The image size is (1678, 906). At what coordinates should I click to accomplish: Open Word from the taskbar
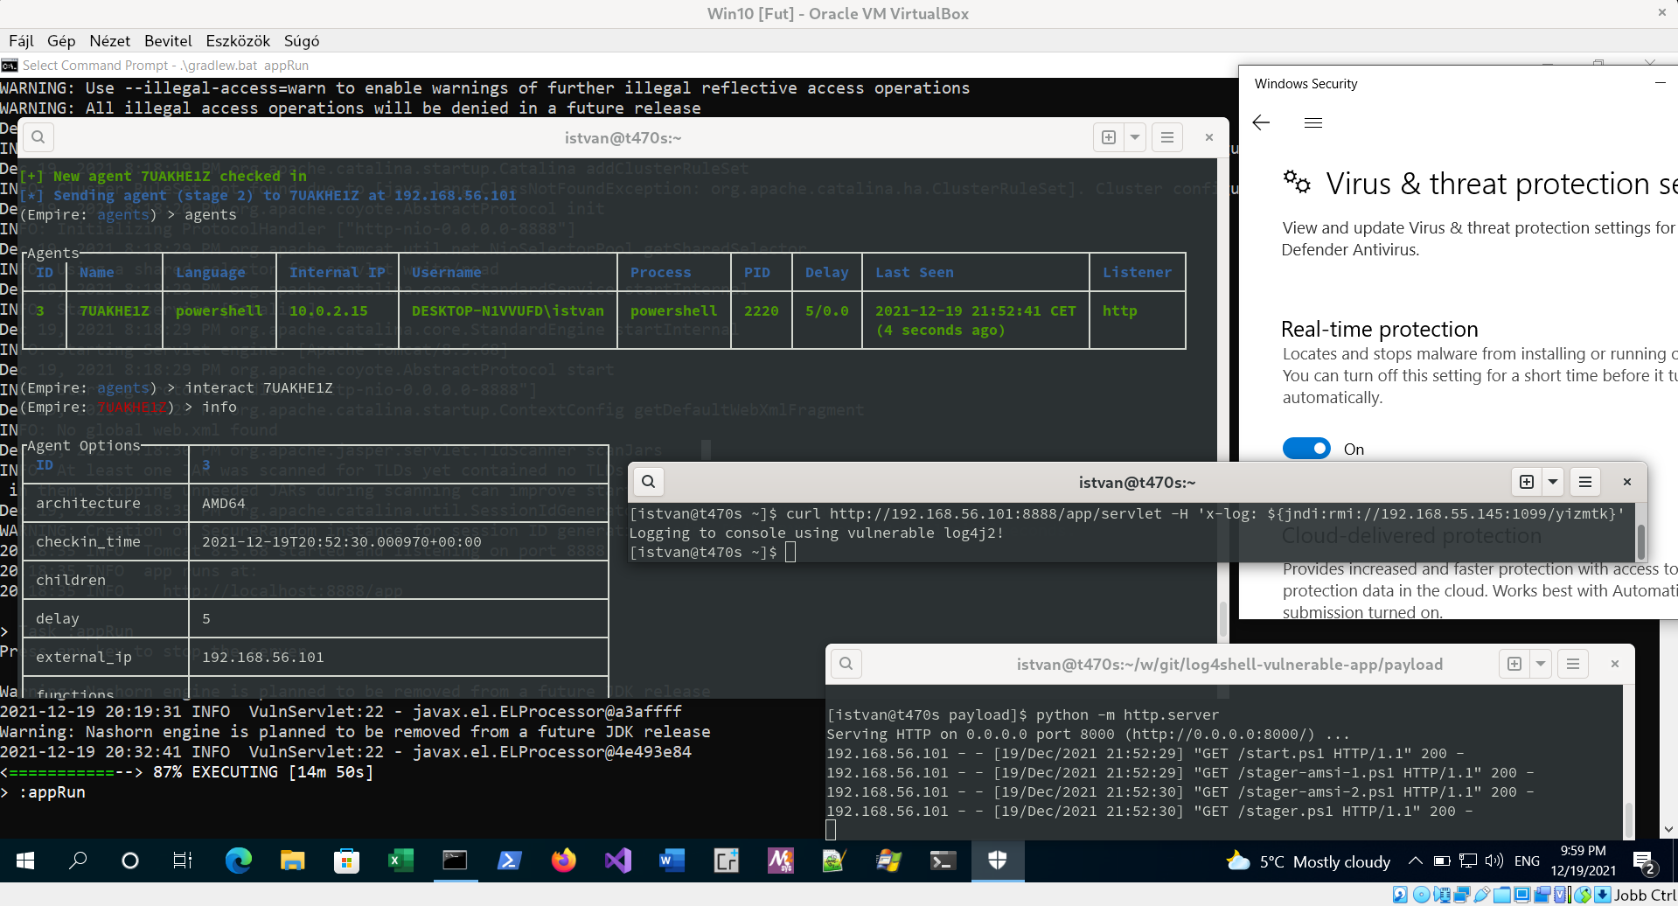[672, 861]
